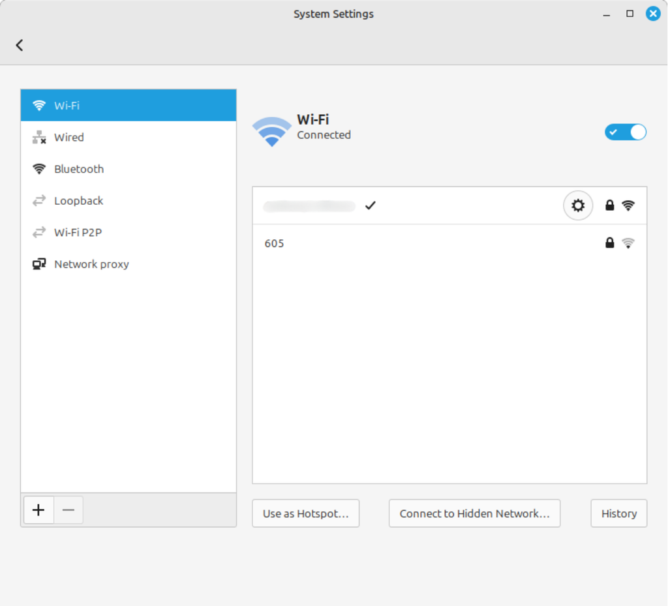Remove connection with minus button
This screenshot has width=668, height=606.
[x=68, y=509]
